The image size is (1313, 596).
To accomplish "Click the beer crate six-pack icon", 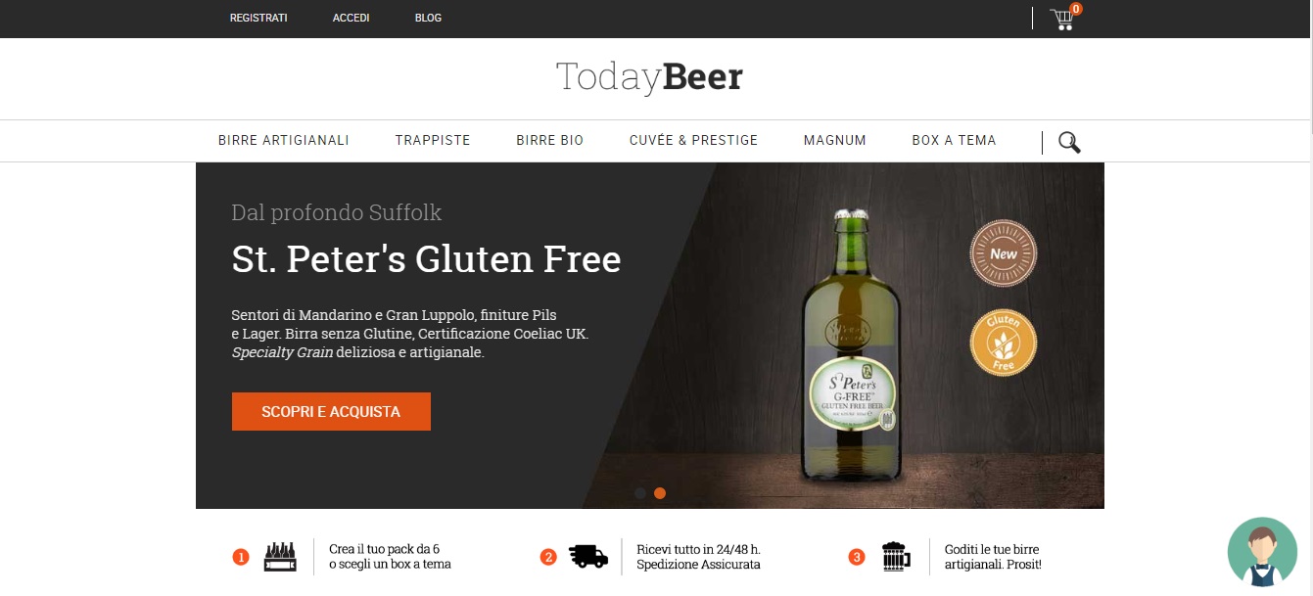I will pos(280,557).
